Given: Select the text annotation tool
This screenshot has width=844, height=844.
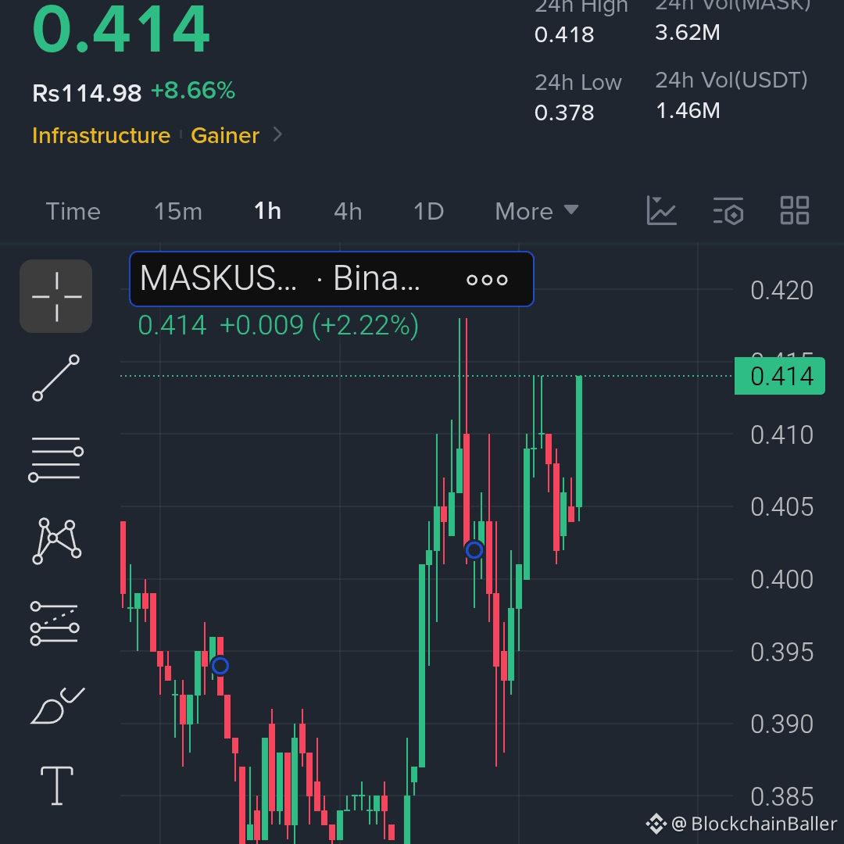Looking at the screenshot, I should click(x=57, y=786).
